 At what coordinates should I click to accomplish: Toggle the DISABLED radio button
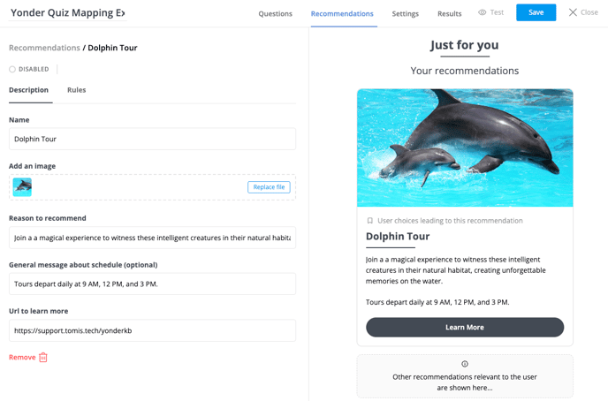[12, 70]
